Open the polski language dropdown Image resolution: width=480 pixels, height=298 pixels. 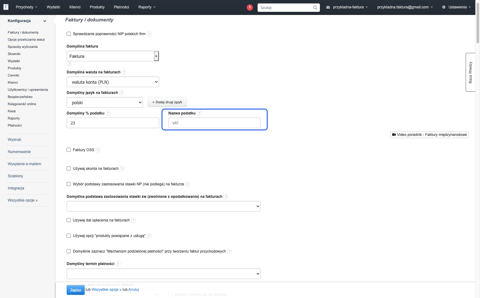tap(105, 103)
